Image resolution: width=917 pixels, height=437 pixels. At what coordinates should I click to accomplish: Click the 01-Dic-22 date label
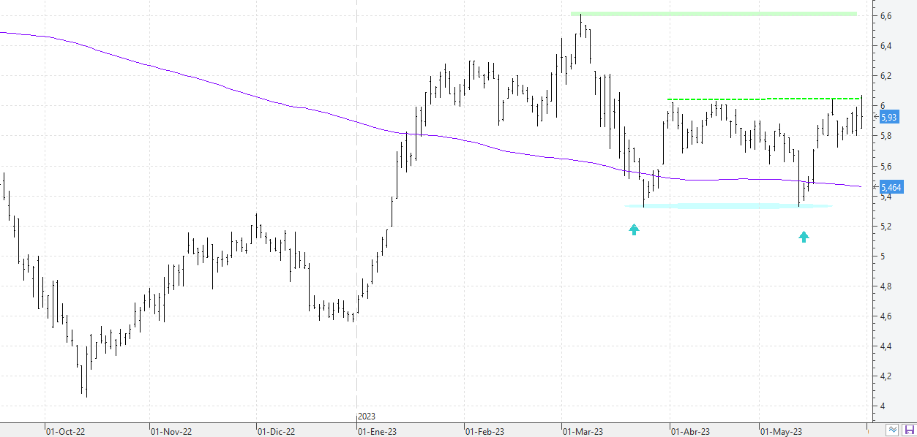point(277,431)
